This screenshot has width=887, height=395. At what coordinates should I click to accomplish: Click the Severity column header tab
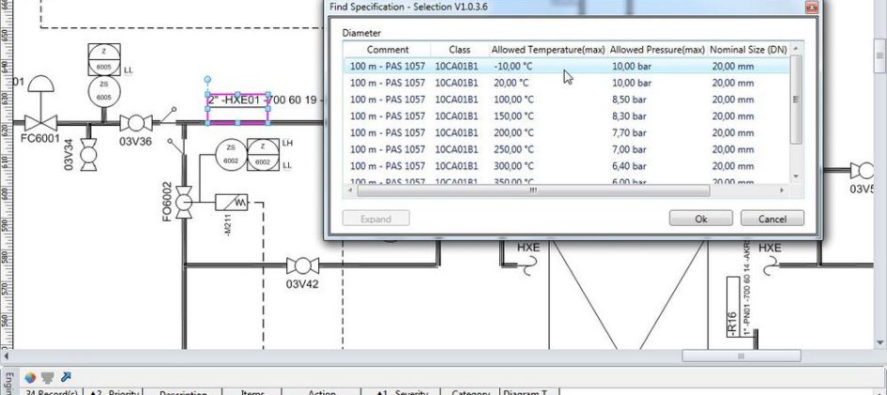[404, 393]
